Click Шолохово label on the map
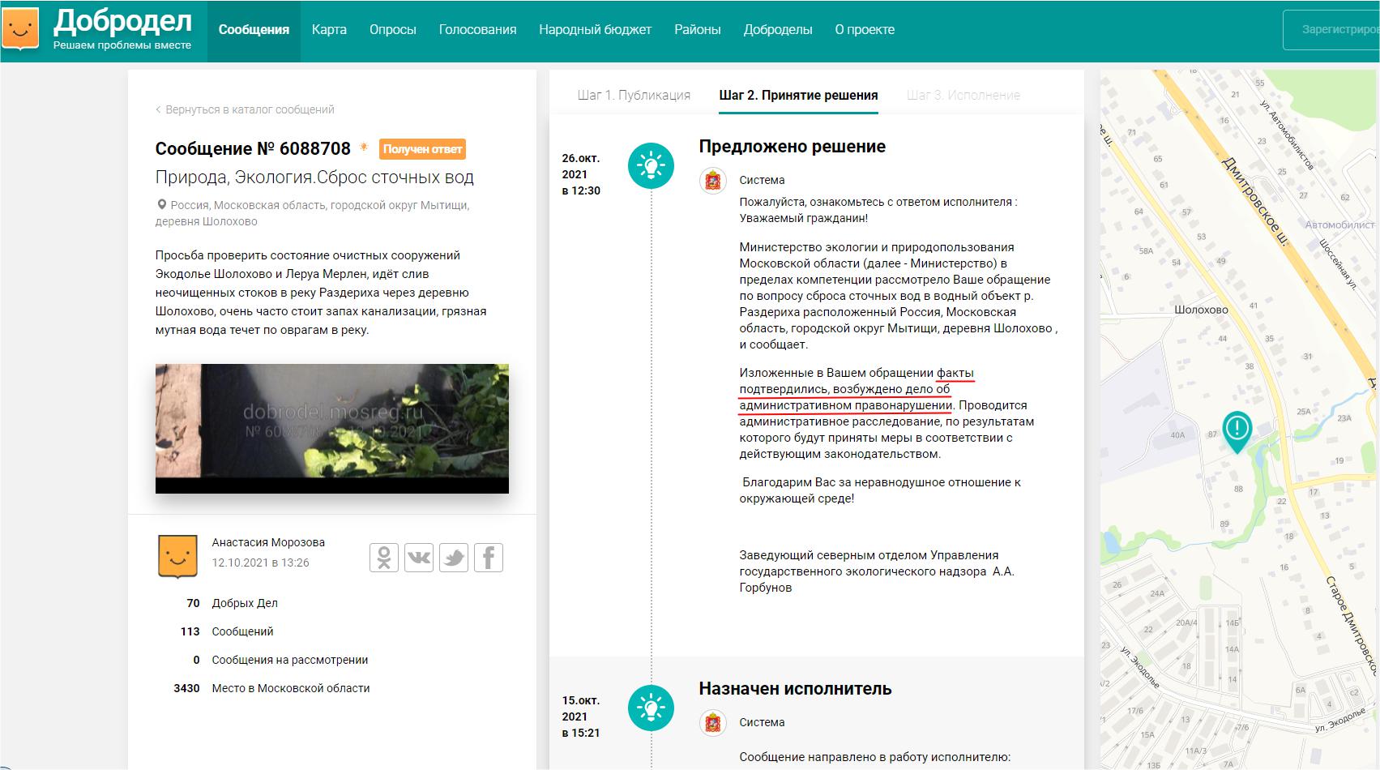Viewport: 1380px width, 770px height. pyautogui.click(x=1201, y=310)
